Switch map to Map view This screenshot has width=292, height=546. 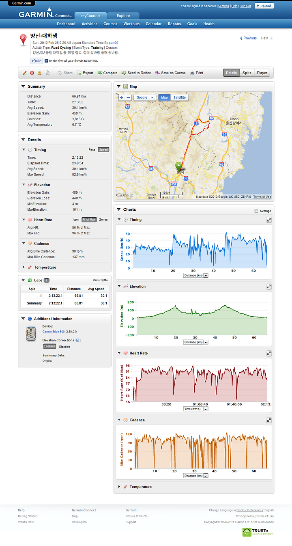(x=164, y=97)
